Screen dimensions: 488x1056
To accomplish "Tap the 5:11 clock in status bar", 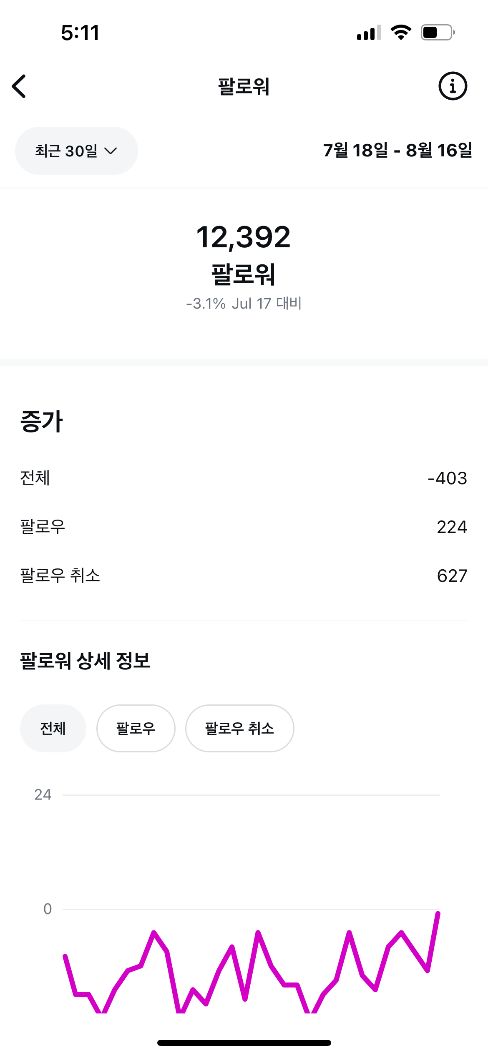I will coord(80,33).
